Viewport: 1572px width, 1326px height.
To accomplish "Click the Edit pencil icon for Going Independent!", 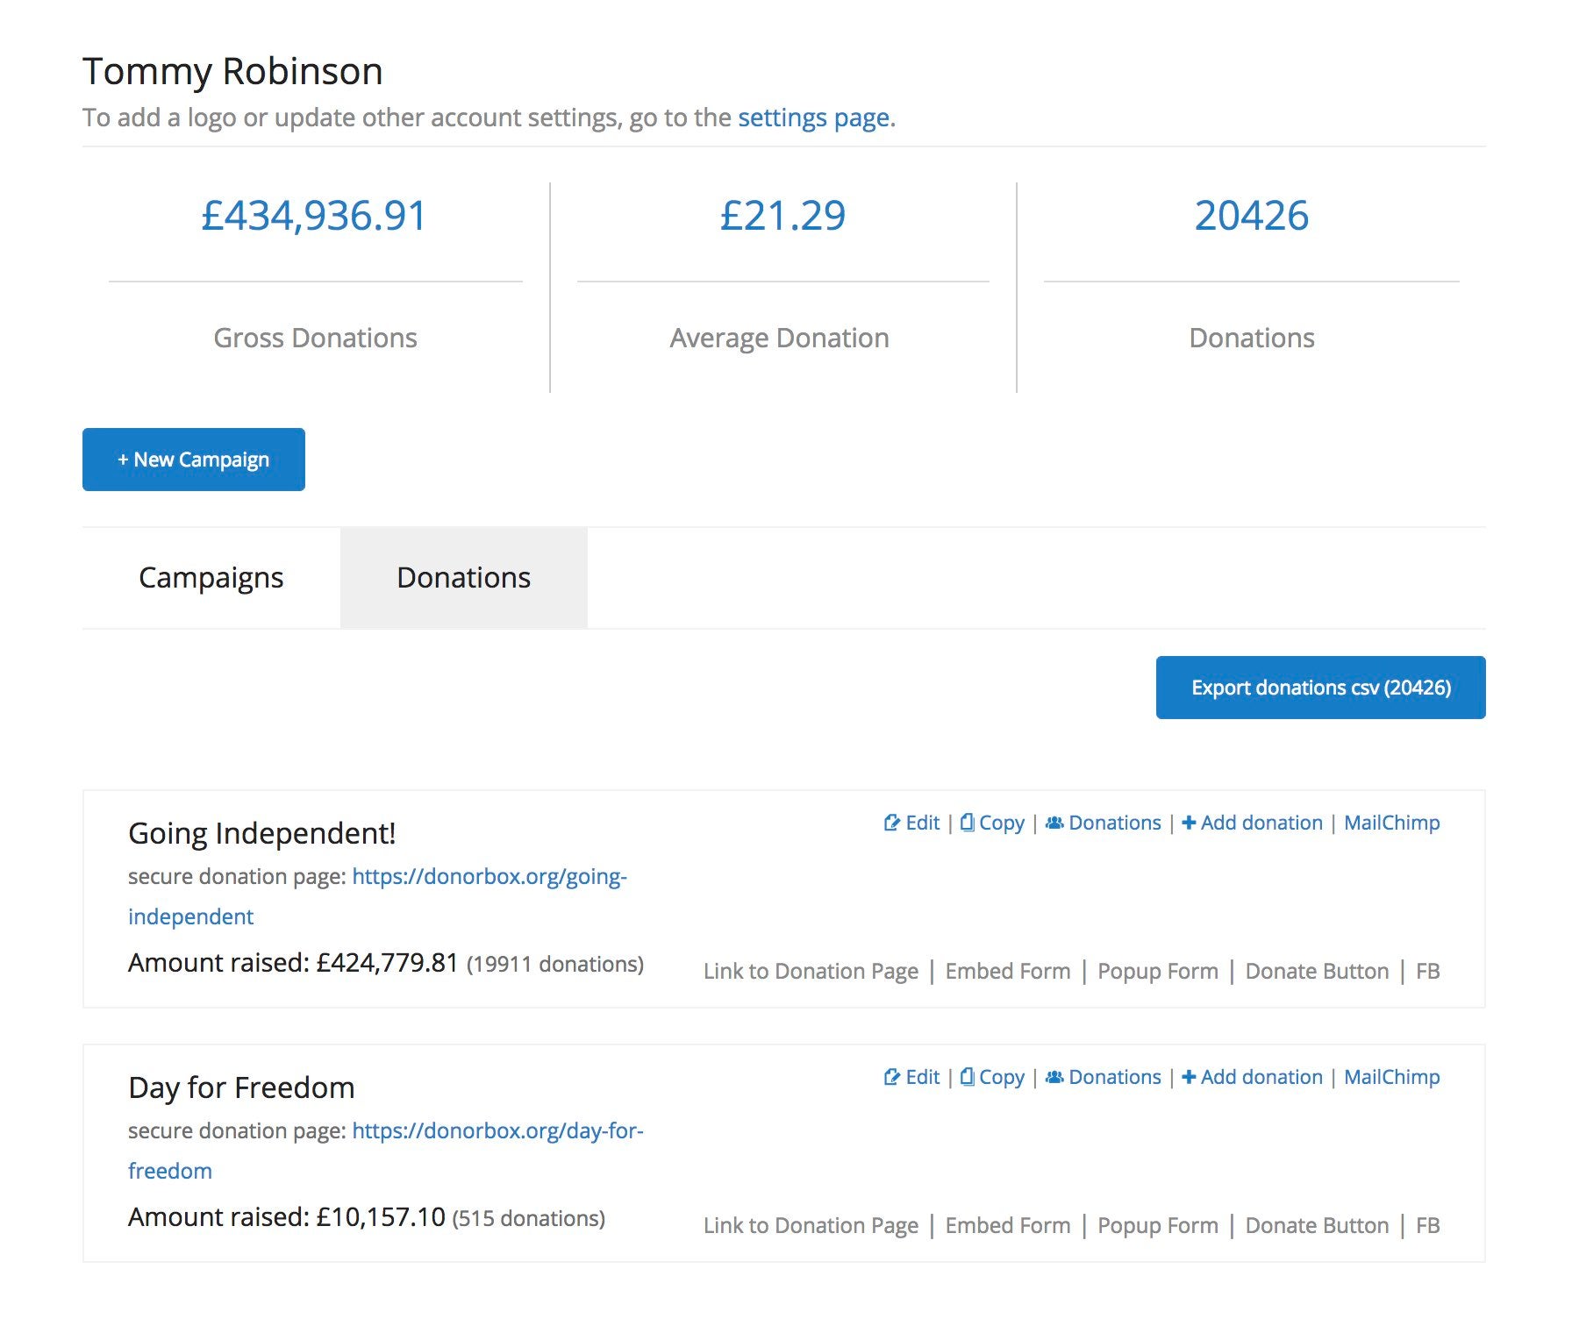I will click(x=892, y=823).
